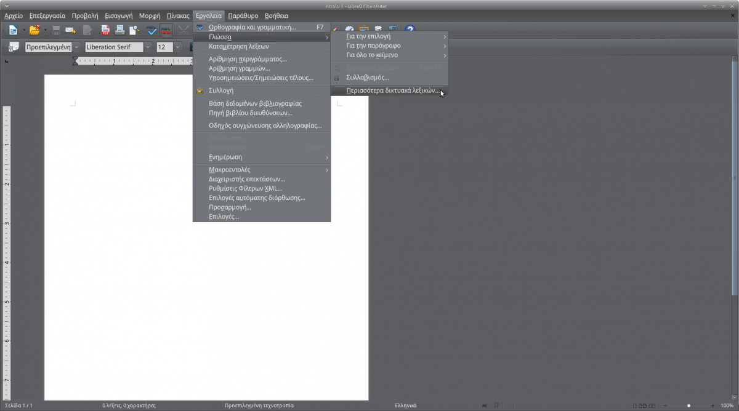739x411 pixels.
Task: Click the Cut scissors icon
Action: [183, 30]
